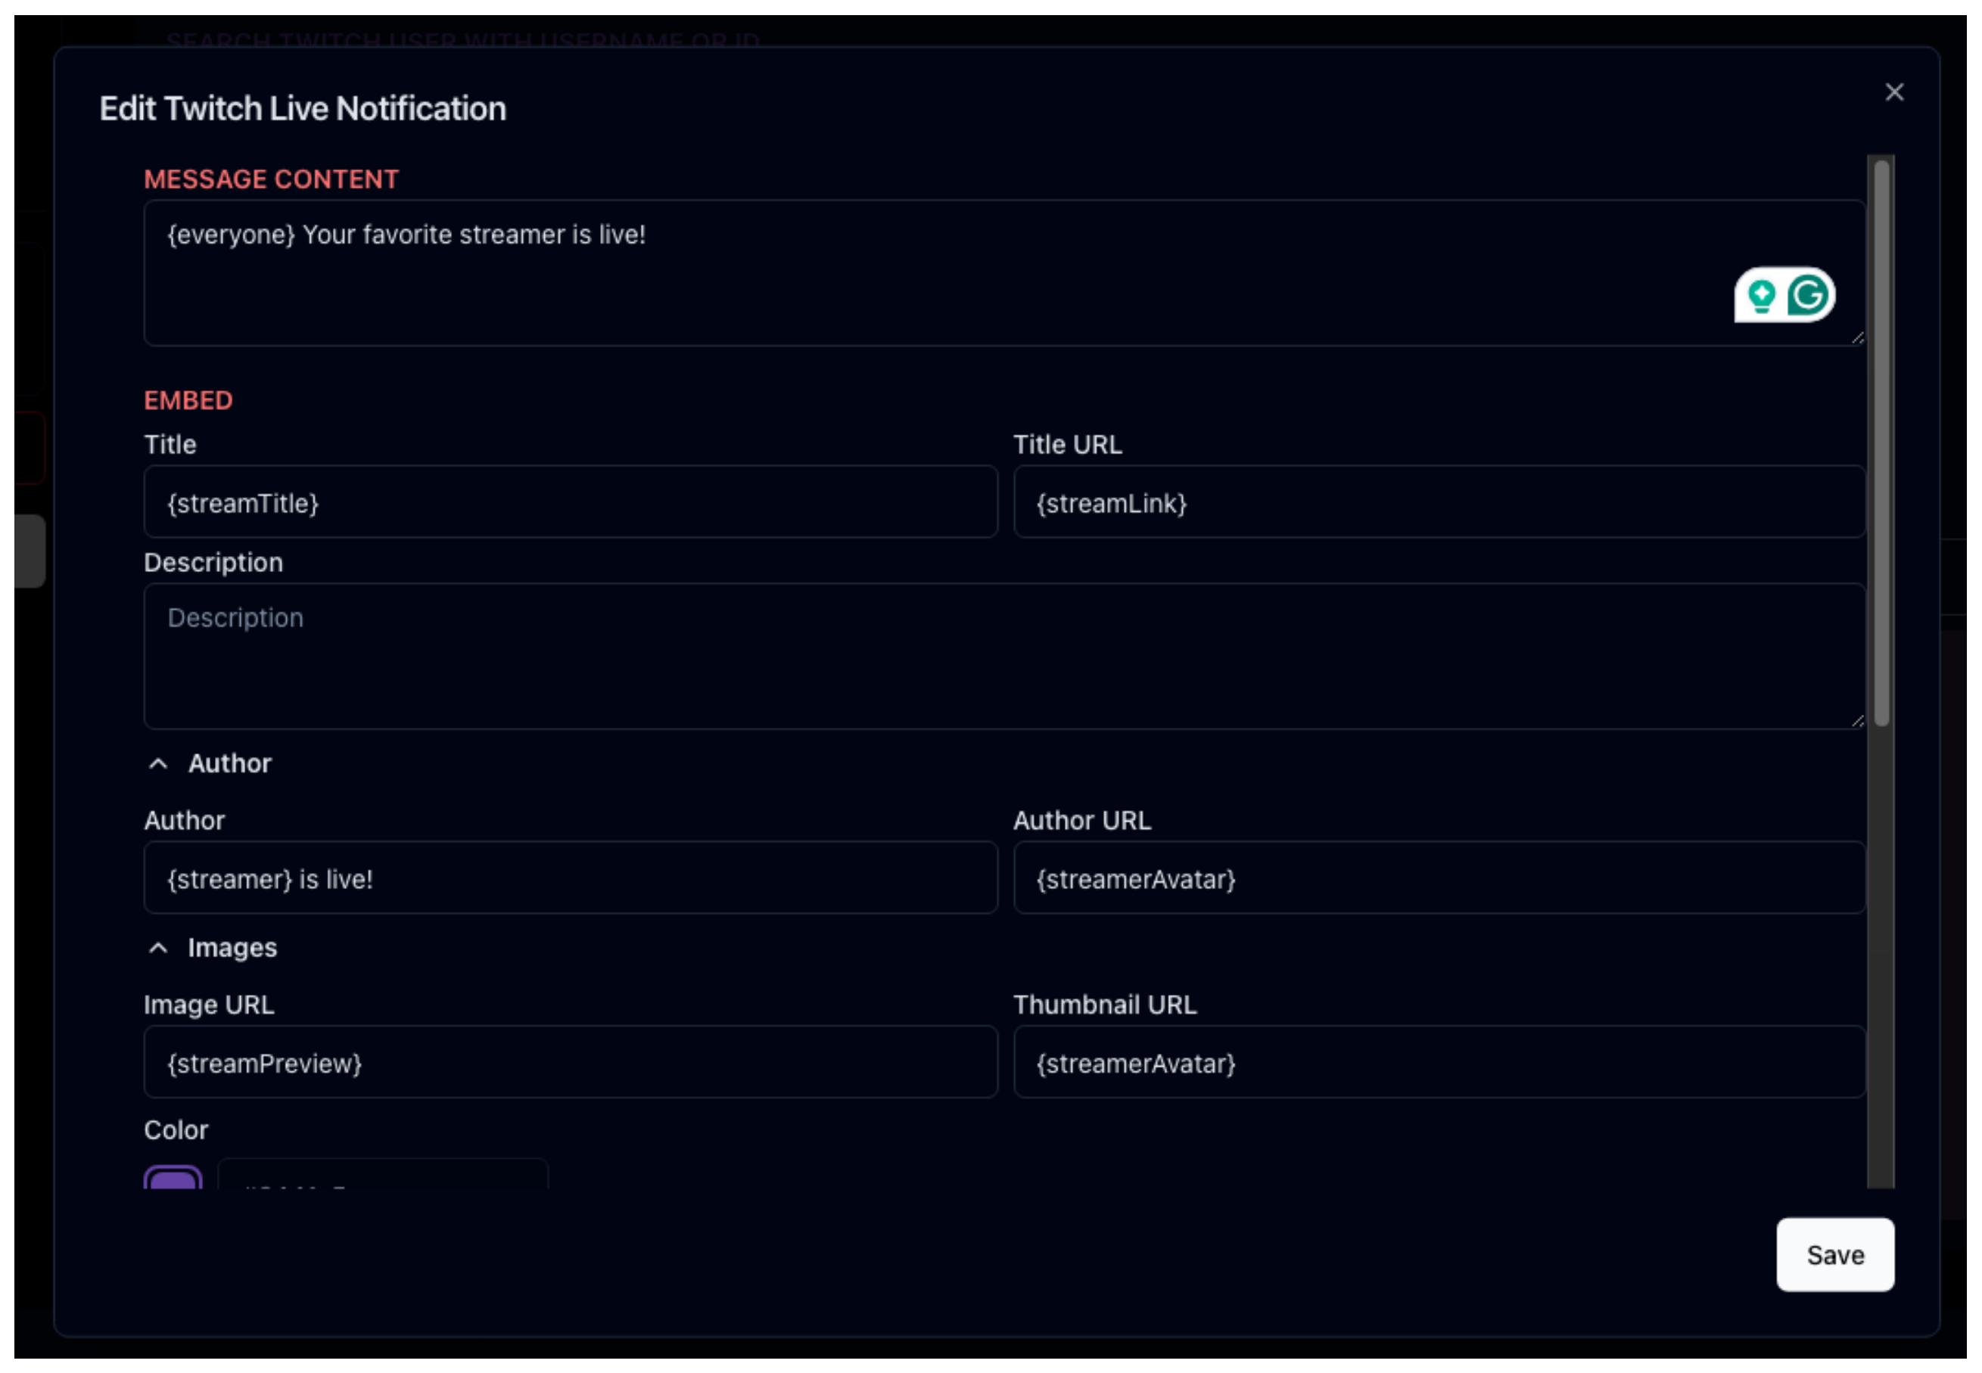Collapse the Author section chevron
The image size is (1982, 1373).
[158, 763]
